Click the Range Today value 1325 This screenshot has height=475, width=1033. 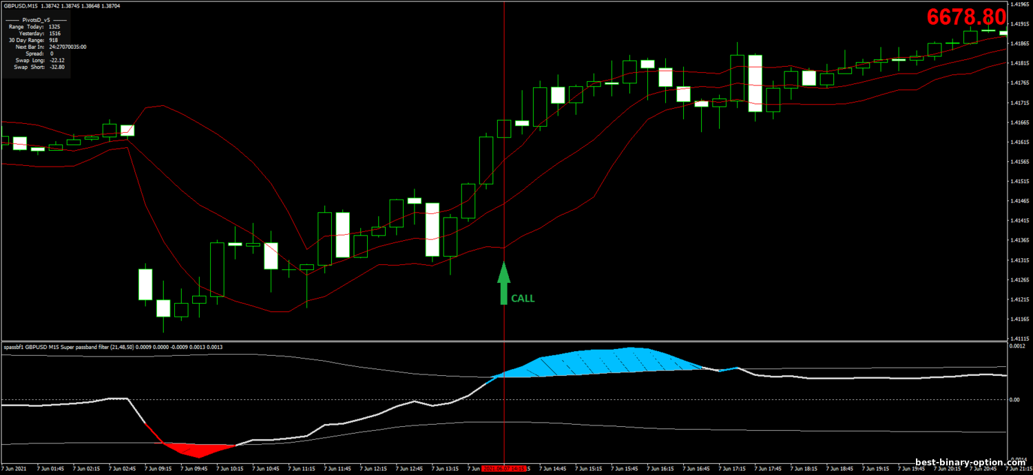[55, 26]
